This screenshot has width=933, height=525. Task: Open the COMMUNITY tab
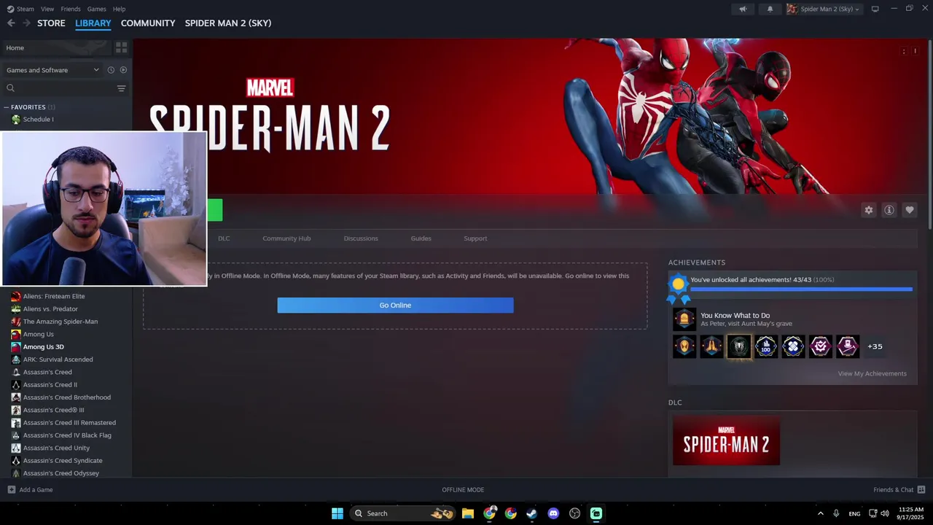tap(148, 23)
